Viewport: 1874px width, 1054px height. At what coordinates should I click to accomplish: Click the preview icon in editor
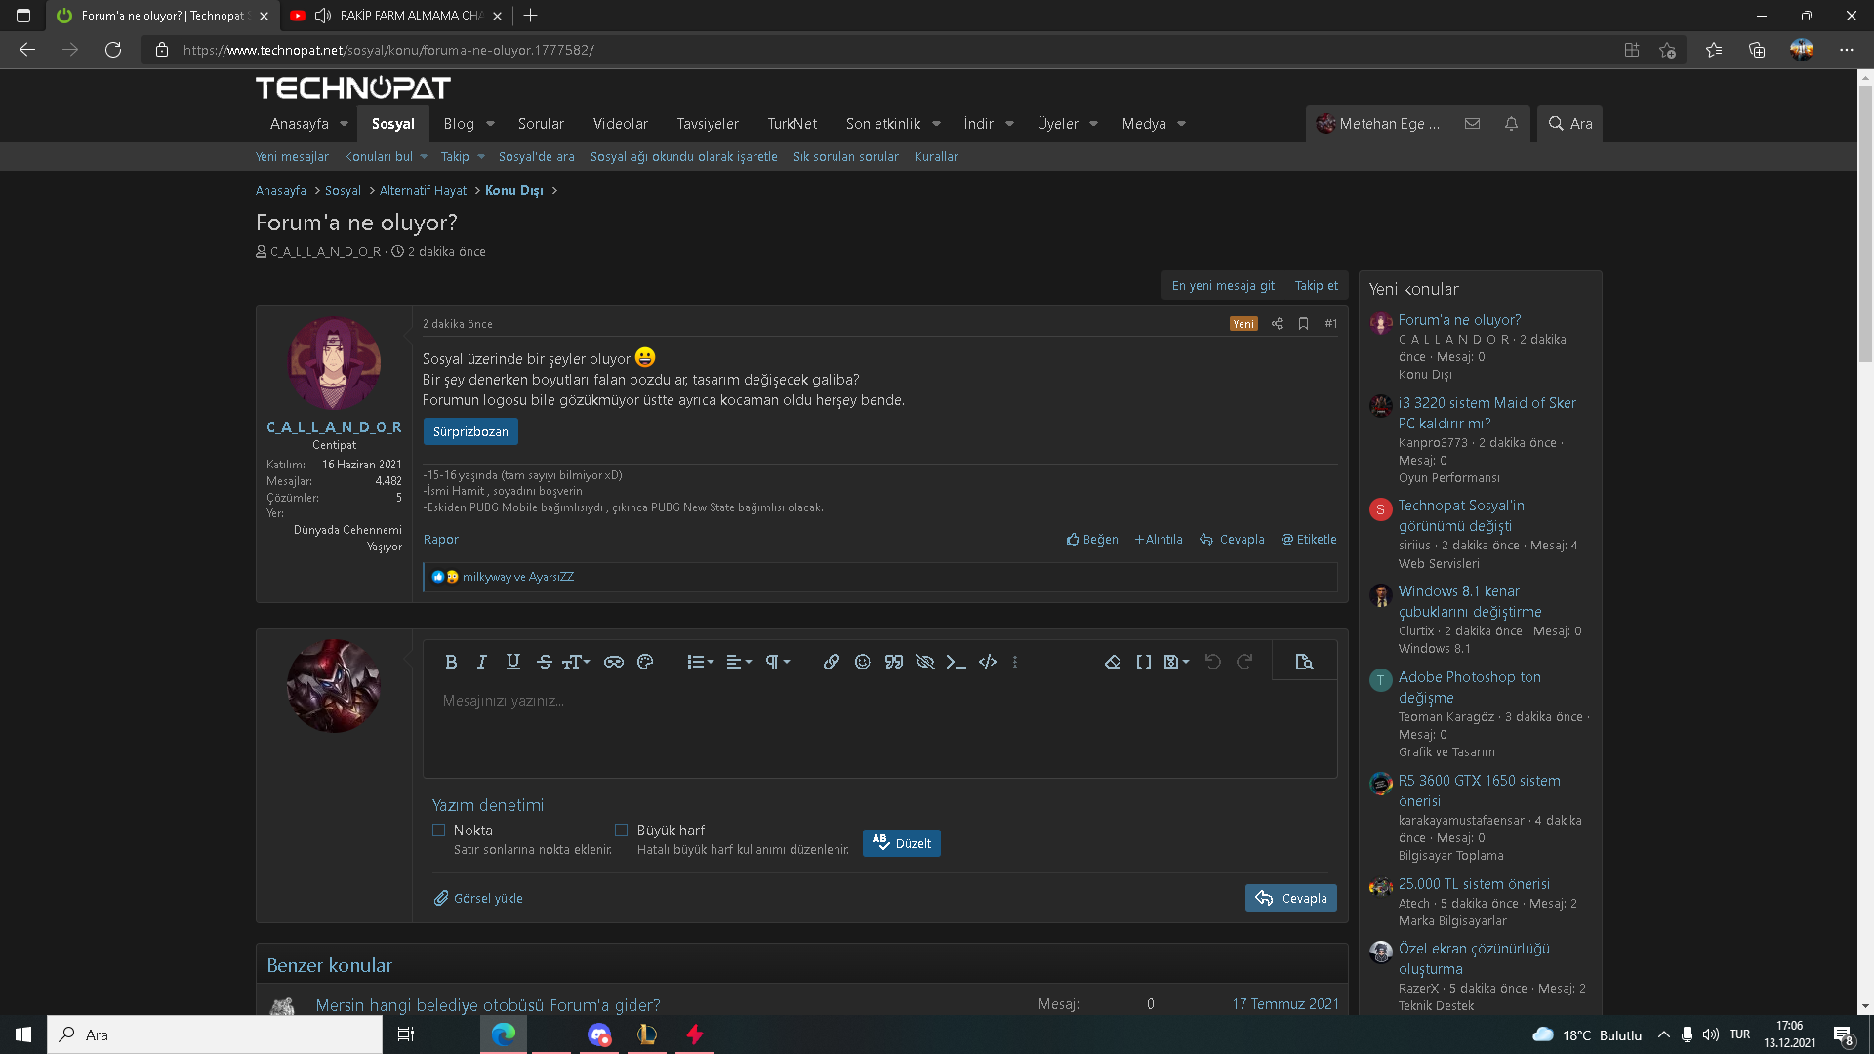pos(1304,662)
